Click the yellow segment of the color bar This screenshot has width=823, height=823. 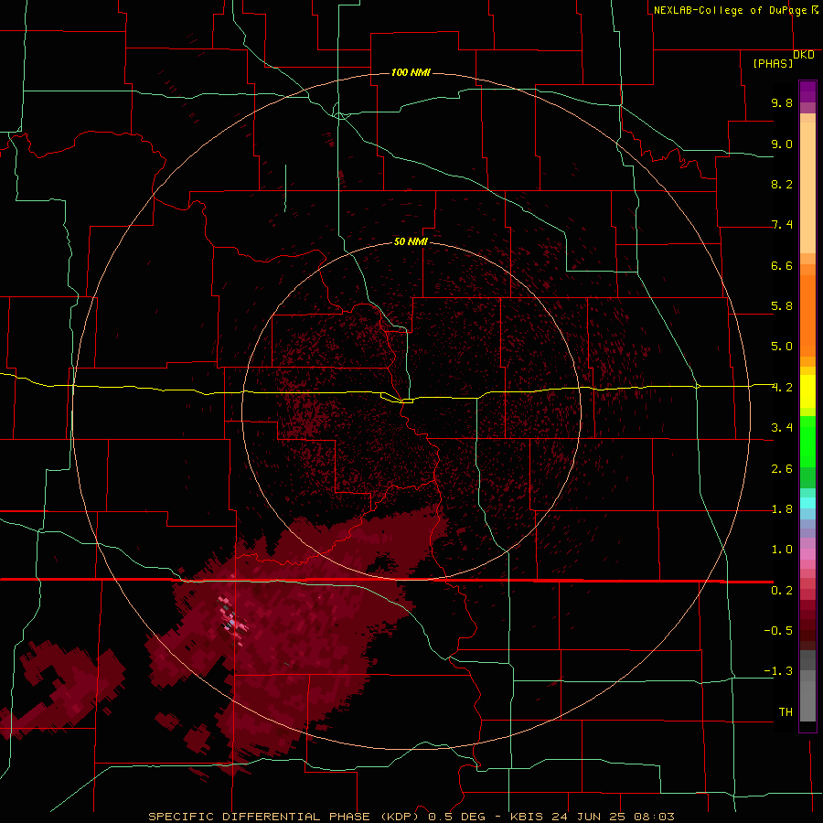[x=807, y=391]
